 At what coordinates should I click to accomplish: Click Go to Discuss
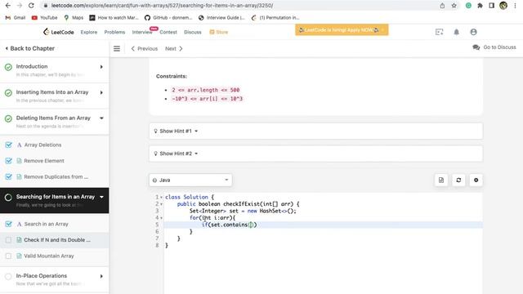pos(494,47)
